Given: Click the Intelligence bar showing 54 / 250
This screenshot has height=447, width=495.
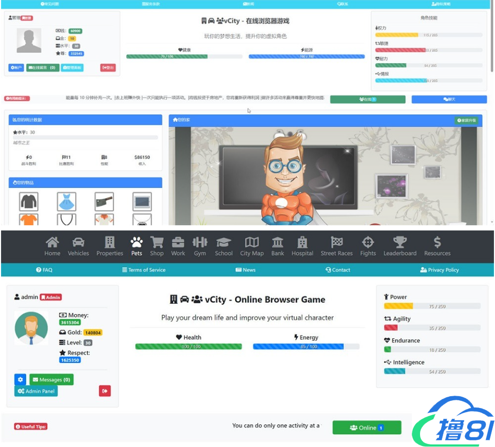Looking at the screenshot, I should point(432,371).
